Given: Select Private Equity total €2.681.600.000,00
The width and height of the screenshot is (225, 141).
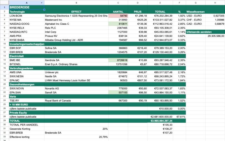Looking at the screenshot, I should (x=160, y=117).
